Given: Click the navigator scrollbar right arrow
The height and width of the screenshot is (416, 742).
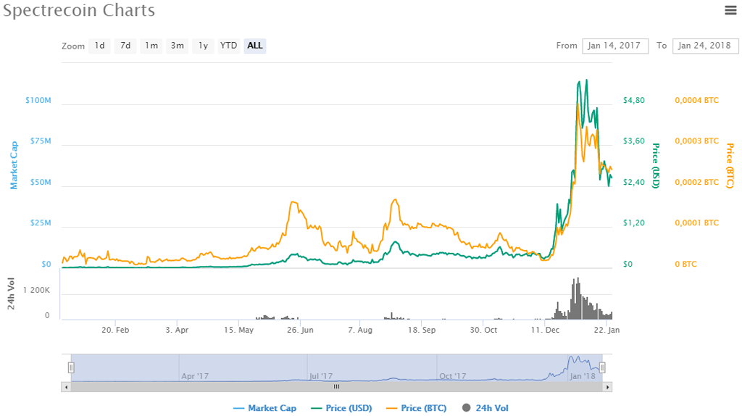Looking at the screenshot, I should [608, 387].
